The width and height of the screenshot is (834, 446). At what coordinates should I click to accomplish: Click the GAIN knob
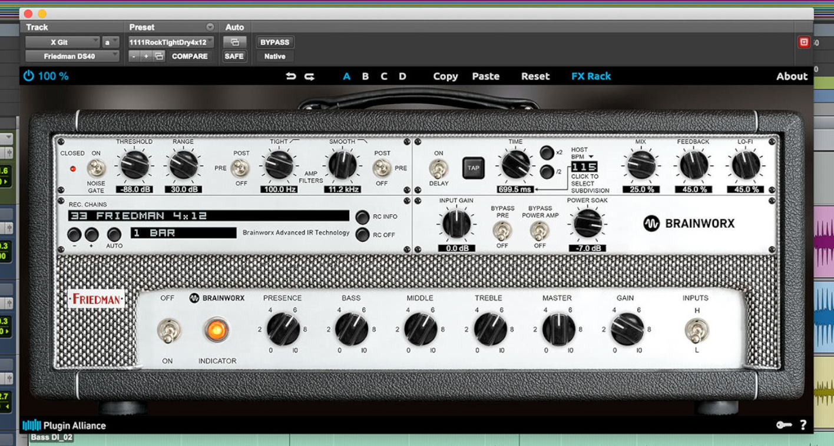(x=627, y=329)
